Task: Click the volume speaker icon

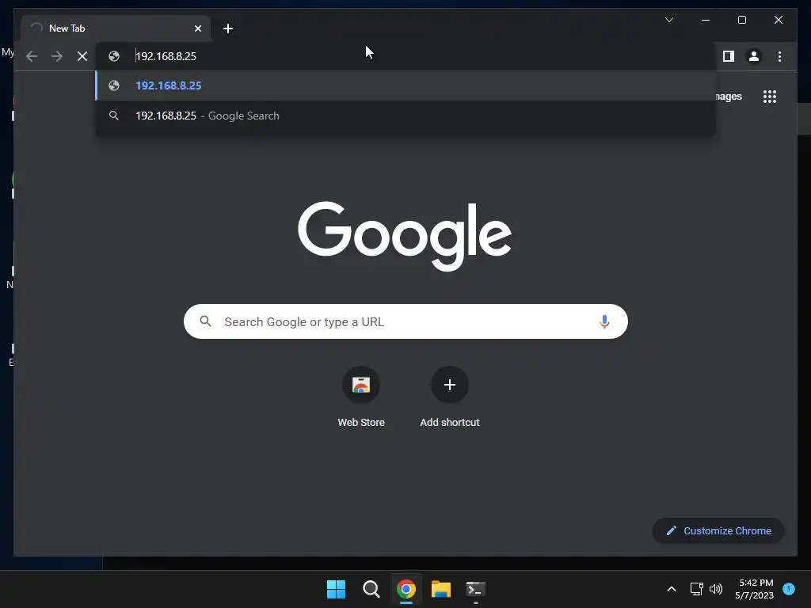Action: pos(716,589)
